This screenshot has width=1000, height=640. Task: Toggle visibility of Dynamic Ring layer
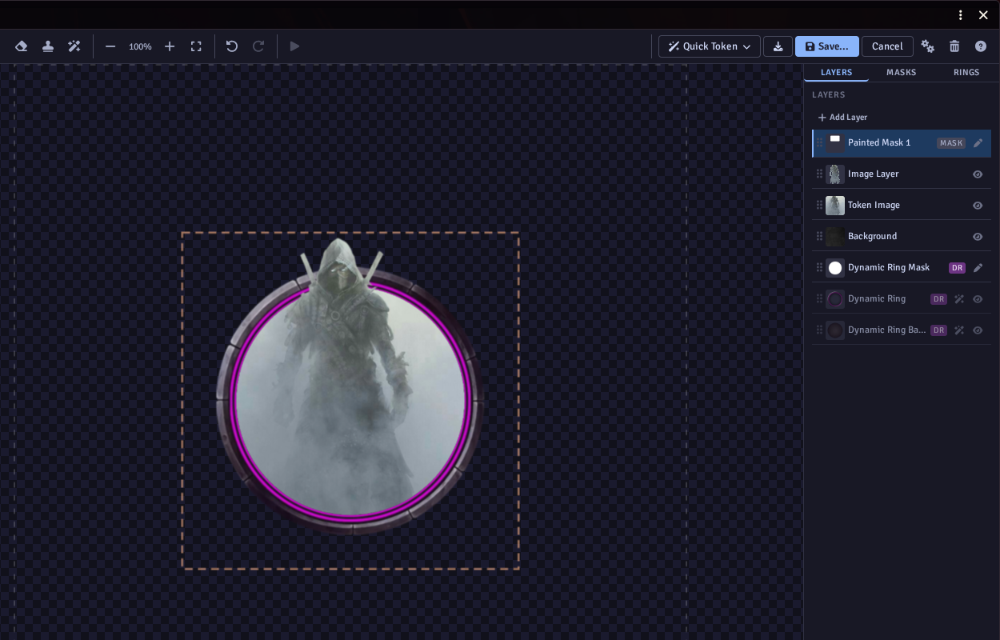978,299
